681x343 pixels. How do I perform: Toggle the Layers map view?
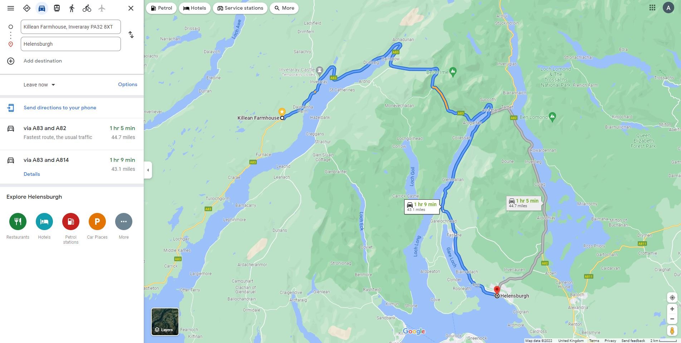pyautogui.click(x=165, y=322)
